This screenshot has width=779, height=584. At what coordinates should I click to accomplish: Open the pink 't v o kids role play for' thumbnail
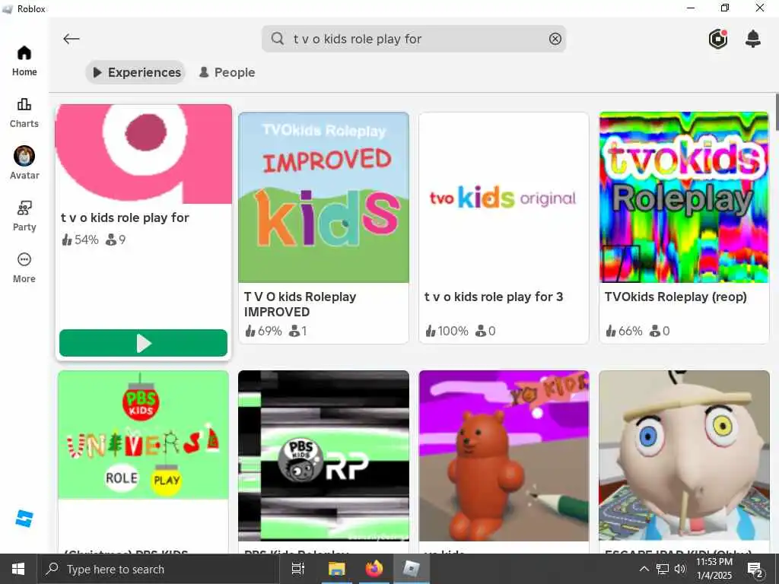pyautogui.click(x=144, y=154)
